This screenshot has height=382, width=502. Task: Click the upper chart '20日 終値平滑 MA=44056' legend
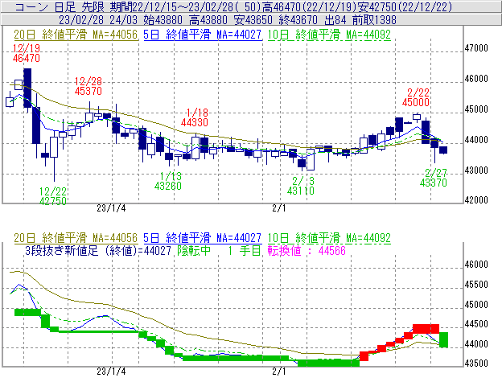point(76,35)
